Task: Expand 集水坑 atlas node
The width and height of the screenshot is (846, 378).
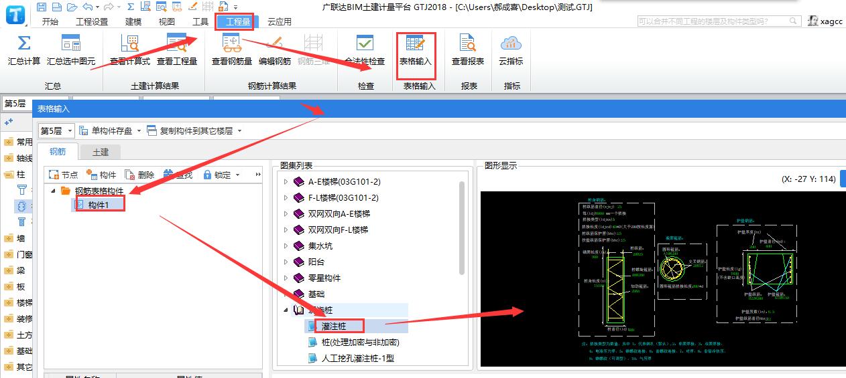Action: pos(285,246)
